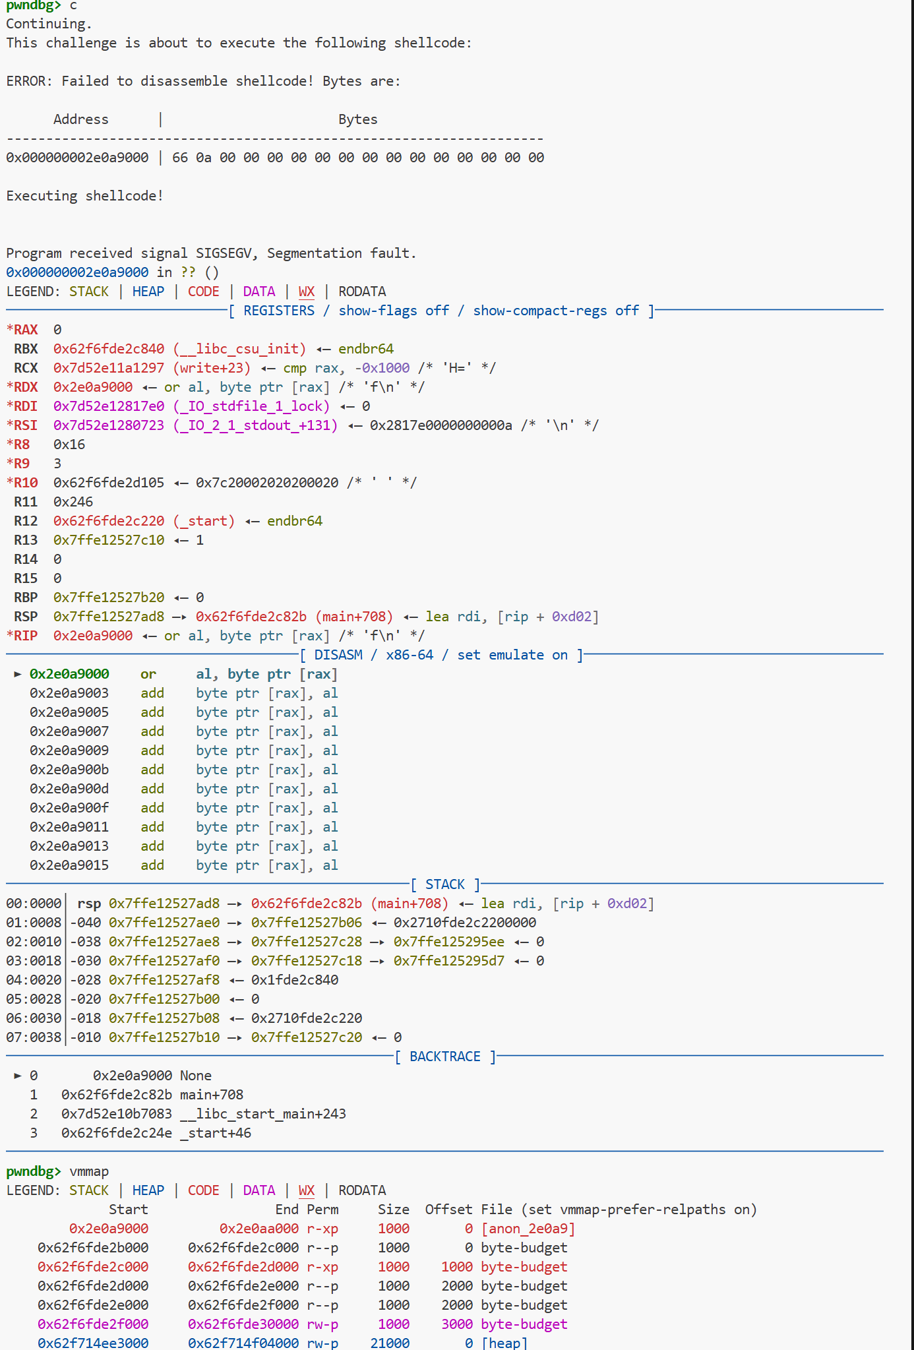Viewport: 914px width, 1350px height.
Task: Click the heap mapping size '21000'
Action: (x=390, y=1343)
